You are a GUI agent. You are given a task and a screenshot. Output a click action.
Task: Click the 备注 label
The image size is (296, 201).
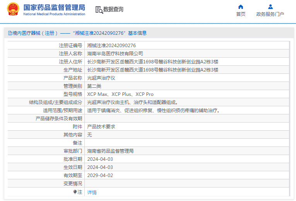point(78,143)
